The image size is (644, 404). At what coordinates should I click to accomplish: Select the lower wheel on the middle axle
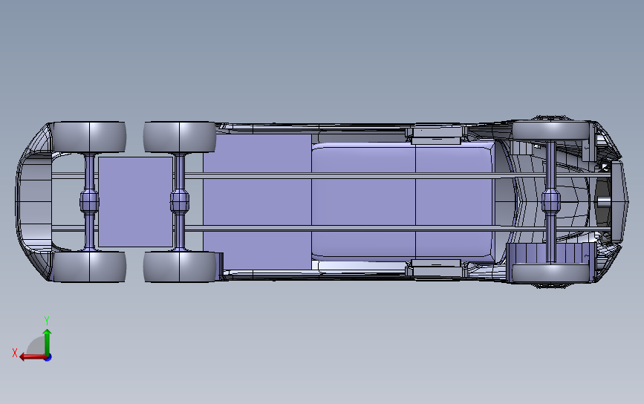180,267
